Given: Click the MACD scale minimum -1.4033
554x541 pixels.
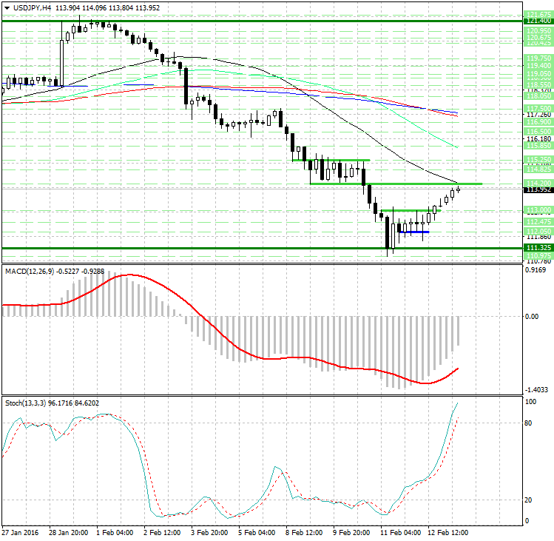Looking at the screenshot, I should [x=537, y=390].
